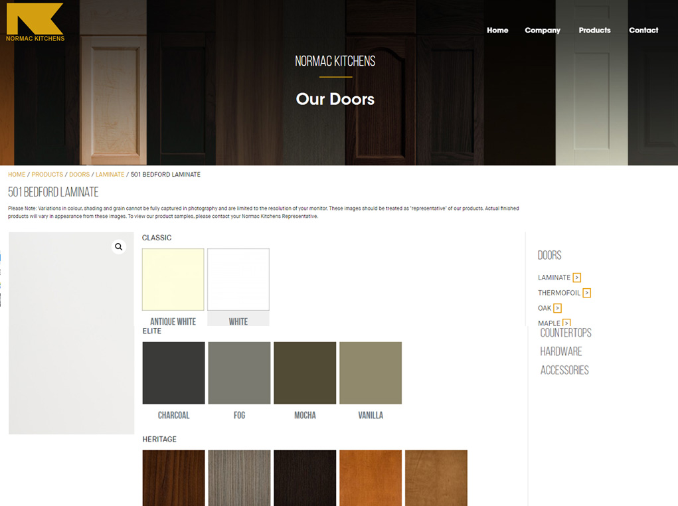678x506 pixels.
Task: Open the Doors sidebar heading
Action: click(x=549, y=255)
